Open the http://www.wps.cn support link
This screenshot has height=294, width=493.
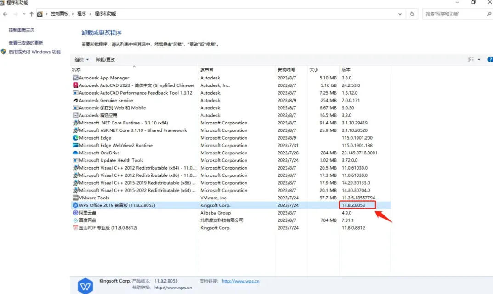(240, 281)
